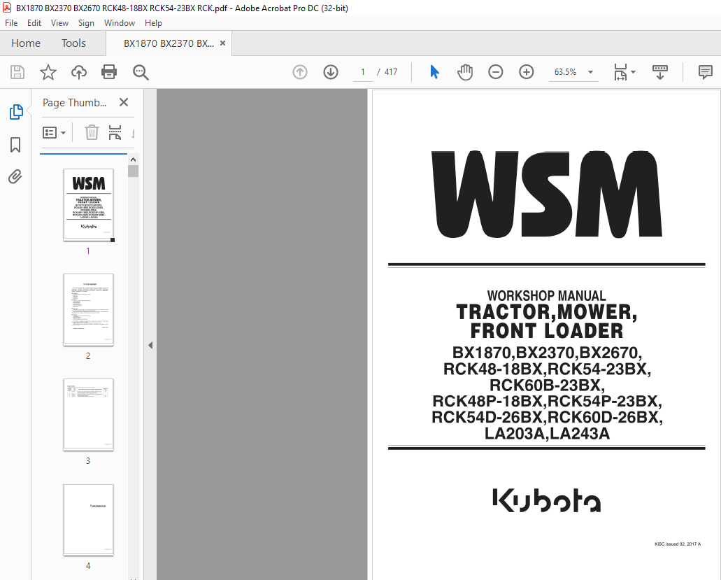
Task: Click the read mode scrolling icon
Action: [660, 72]
